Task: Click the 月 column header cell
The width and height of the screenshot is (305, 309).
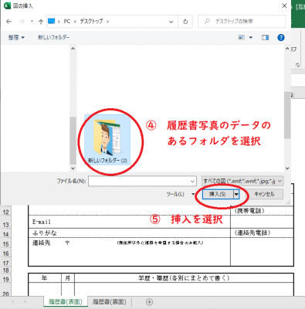Action: tap(68, 278)
